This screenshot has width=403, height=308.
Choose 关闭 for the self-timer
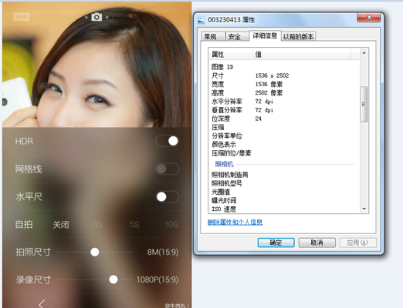point(61,225)
